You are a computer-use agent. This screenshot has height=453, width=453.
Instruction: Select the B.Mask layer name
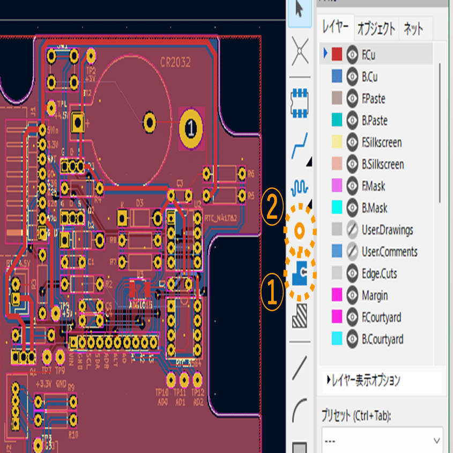click(374, 208)
